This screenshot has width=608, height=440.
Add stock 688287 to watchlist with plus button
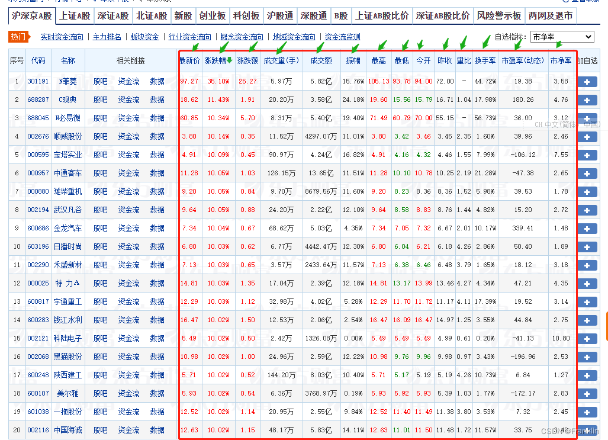(x=587, y=100)
